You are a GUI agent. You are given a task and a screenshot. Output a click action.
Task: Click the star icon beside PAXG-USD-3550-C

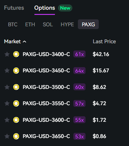coord(7,103)
